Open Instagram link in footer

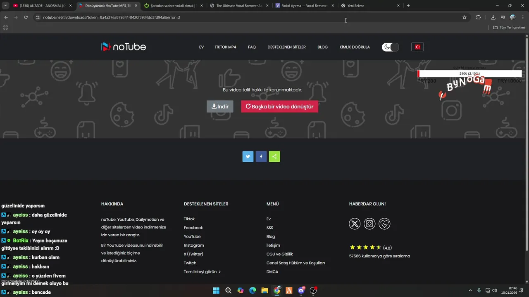click(194, 245)
